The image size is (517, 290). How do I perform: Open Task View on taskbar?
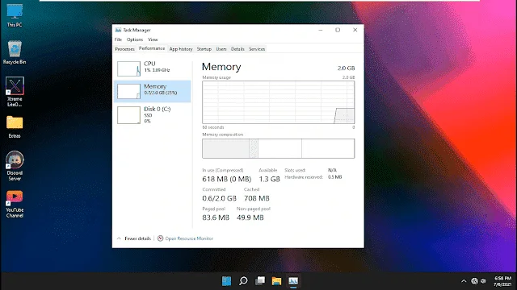[260, 281]
